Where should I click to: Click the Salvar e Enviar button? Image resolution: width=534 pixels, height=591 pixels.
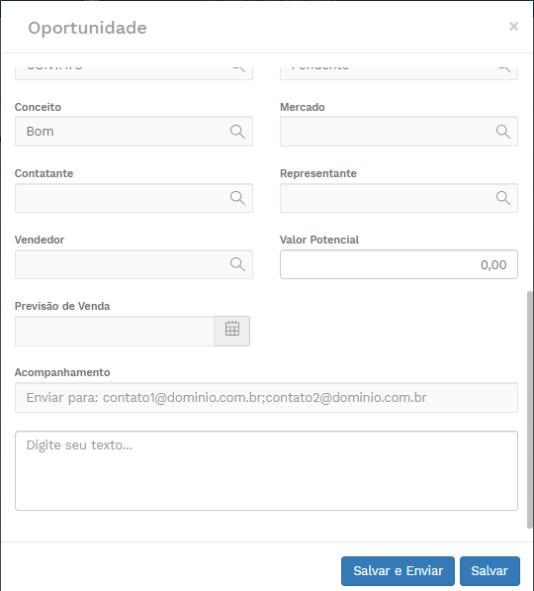tap(398, 570)
